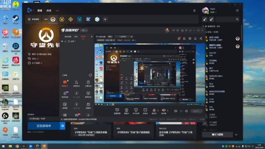The image size is (265, 149).
Task: Add a 多媒体 media source
Action: (x=145, y=111)
